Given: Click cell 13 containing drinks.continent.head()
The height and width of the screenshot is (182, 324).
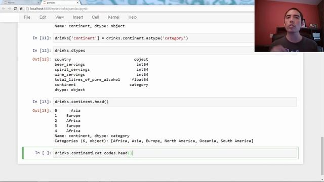Looking at the screenshot, I should coord(175,102).
